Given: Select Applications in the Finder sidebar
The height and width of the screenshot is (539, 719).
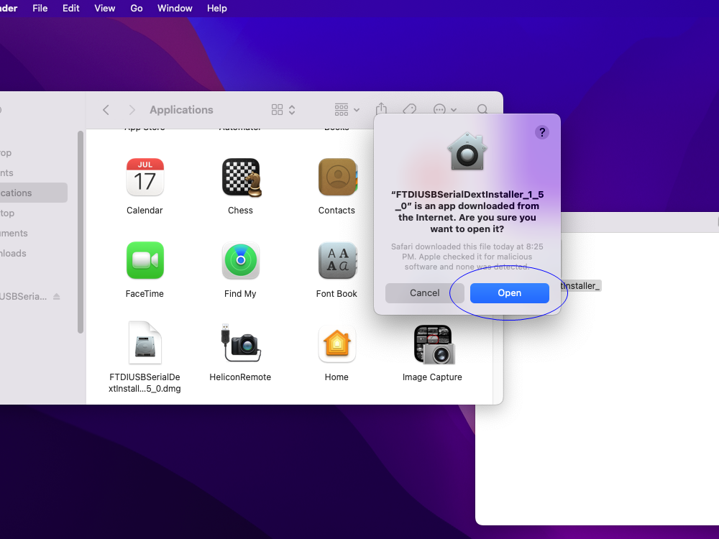Looking at the screenshot, I should click(x=32, y=193).
